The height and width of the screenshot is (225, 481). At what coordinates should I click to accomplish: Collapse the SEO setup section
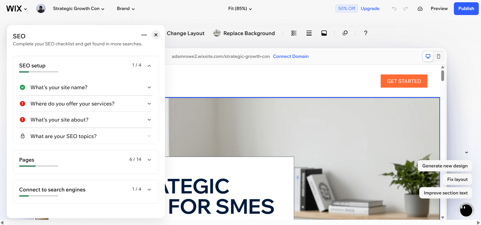149,66
